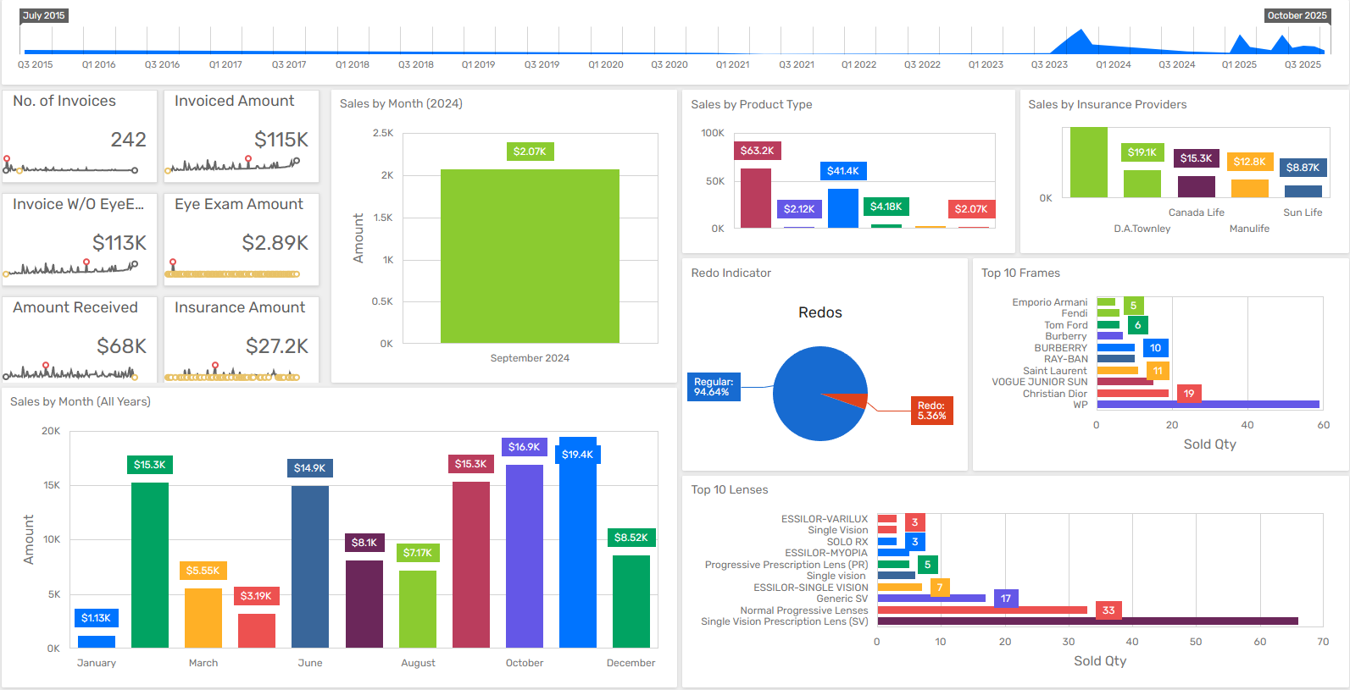Select the Redo 5.36% pie label
1350x690 pixels.
tap(931, 411)
